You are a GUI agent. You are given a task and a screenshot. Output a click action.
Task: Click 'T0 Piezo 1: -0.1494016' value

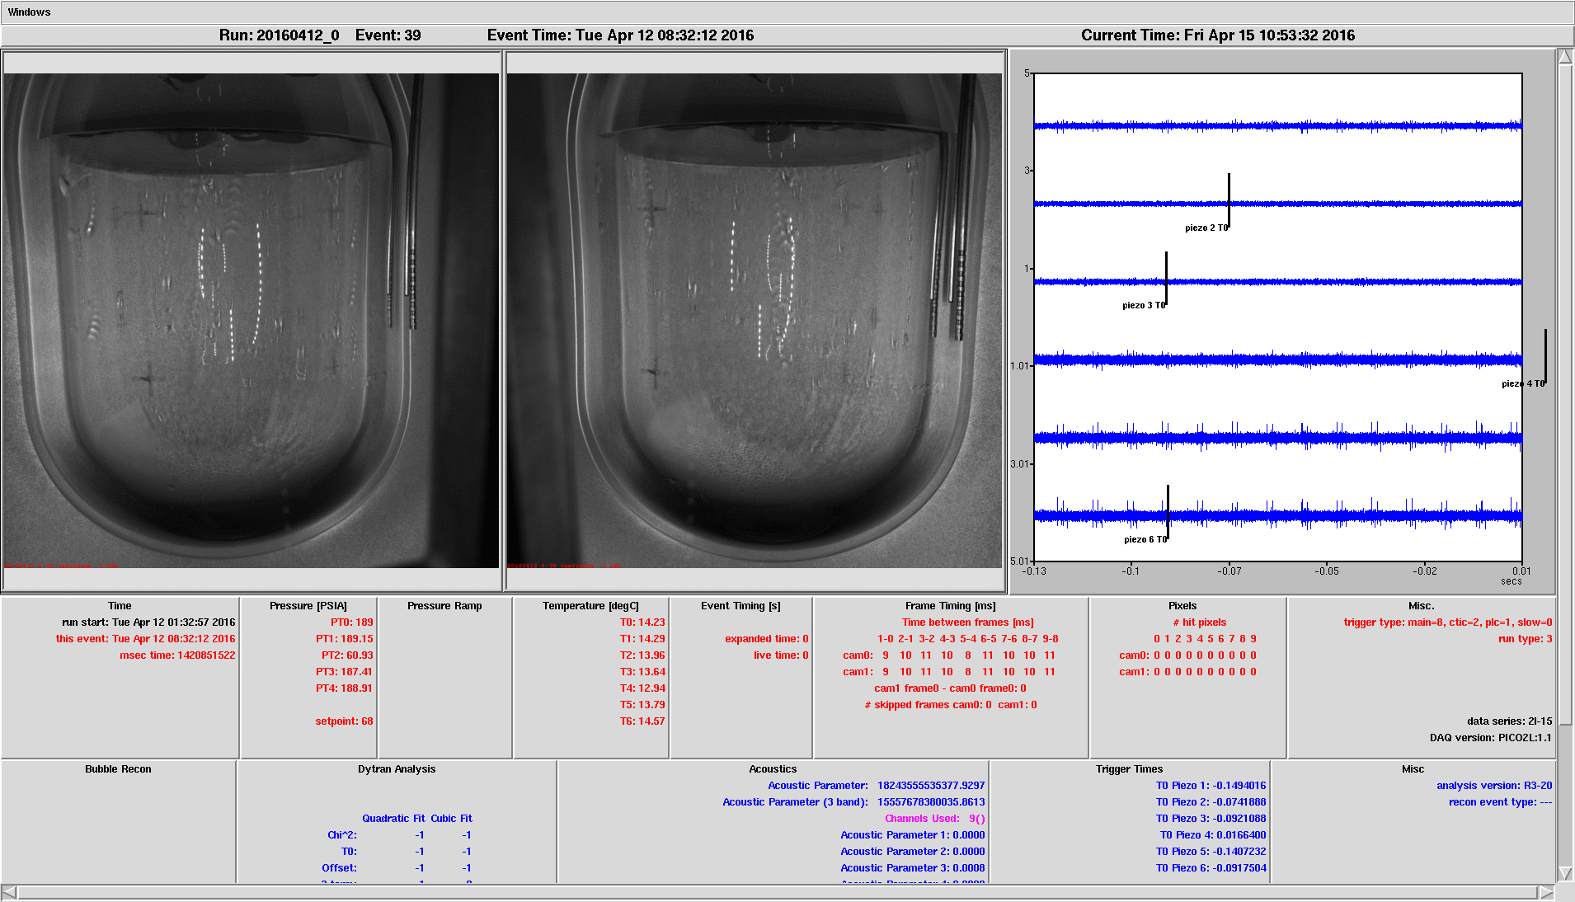click(x=1211, y=786)
